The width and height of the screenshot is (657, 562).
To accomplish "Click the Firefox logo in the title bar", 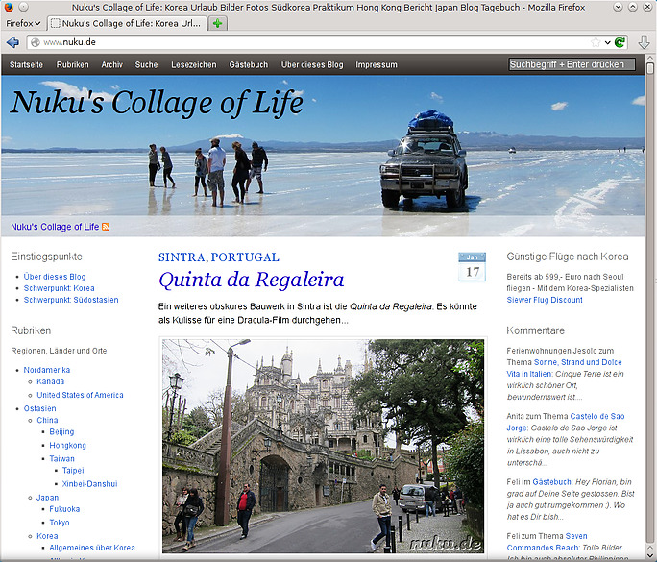I will point(9,7).
